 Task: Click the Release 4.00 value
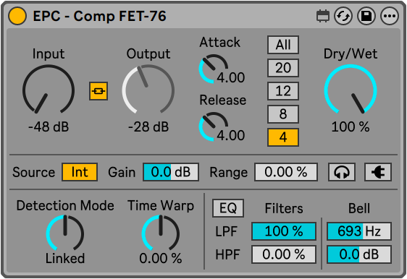point(231,135)
